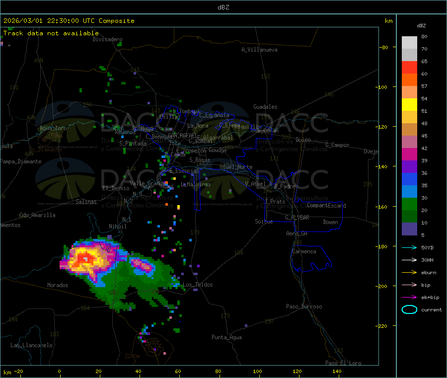The width and height of the screenshot is (447, 378).
Task: Click the Paso_Barroso location label
Action: pyautogui.click(x=304, y=306)
